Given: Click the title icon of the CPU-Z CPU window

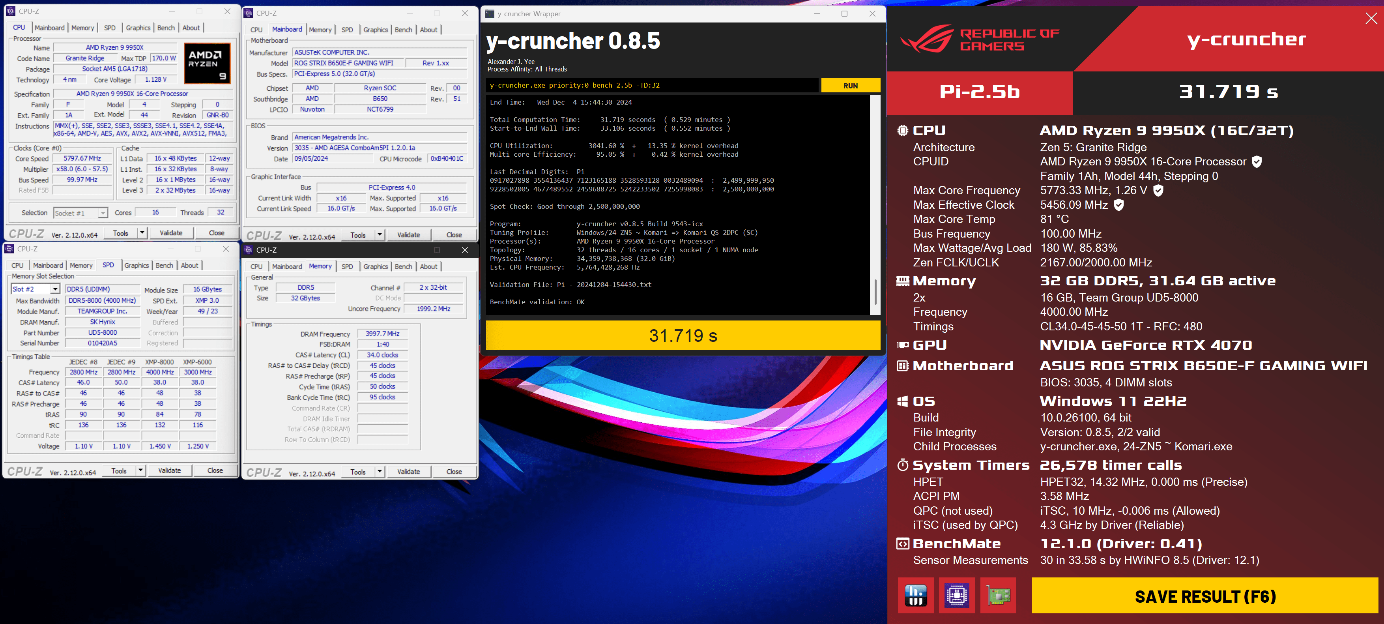Looking at the screenshot, I should click(10, 11).
